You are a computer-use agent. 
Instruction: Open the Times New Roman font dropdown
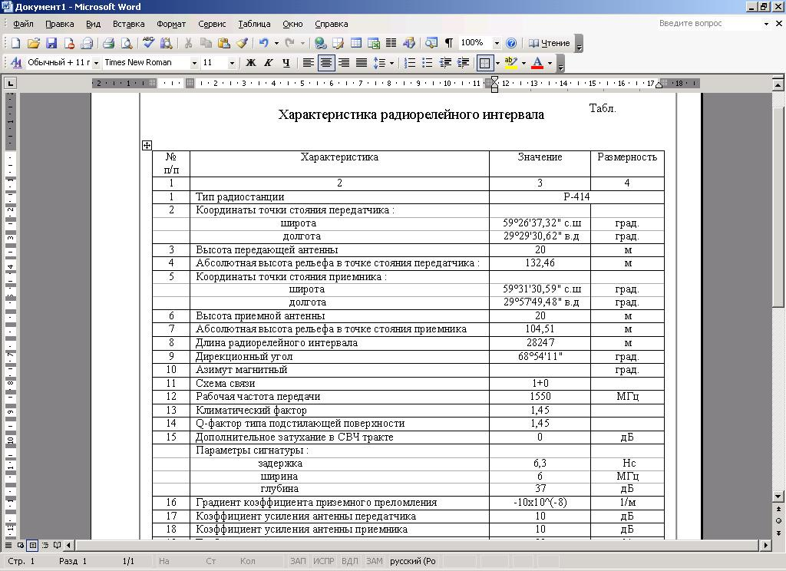(194, 63)
